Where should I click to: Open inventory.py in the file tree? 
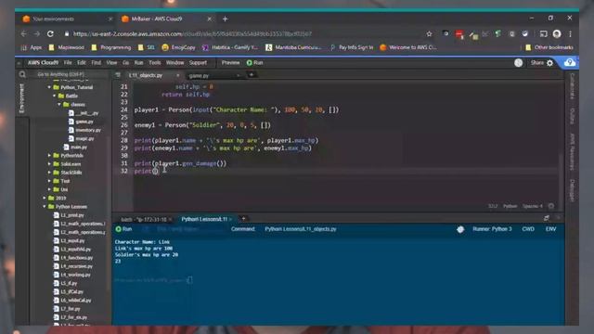88,130
